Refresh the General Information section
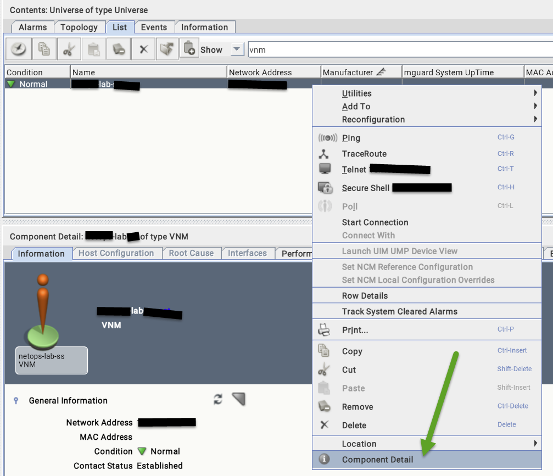The image size is (553, 476). (218, 400)
